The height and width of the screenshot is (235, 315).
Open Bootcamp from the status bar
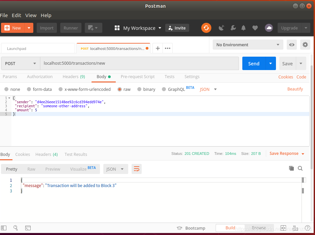coord(191,228)
